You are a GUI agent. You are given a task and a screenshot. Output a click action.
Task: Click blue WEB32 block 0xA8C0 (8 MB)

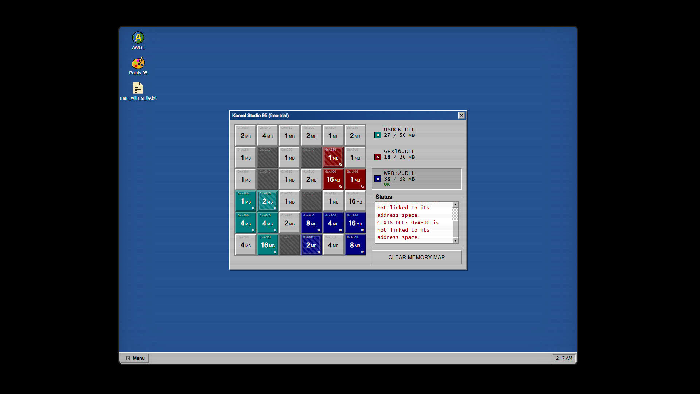point(355,245)
